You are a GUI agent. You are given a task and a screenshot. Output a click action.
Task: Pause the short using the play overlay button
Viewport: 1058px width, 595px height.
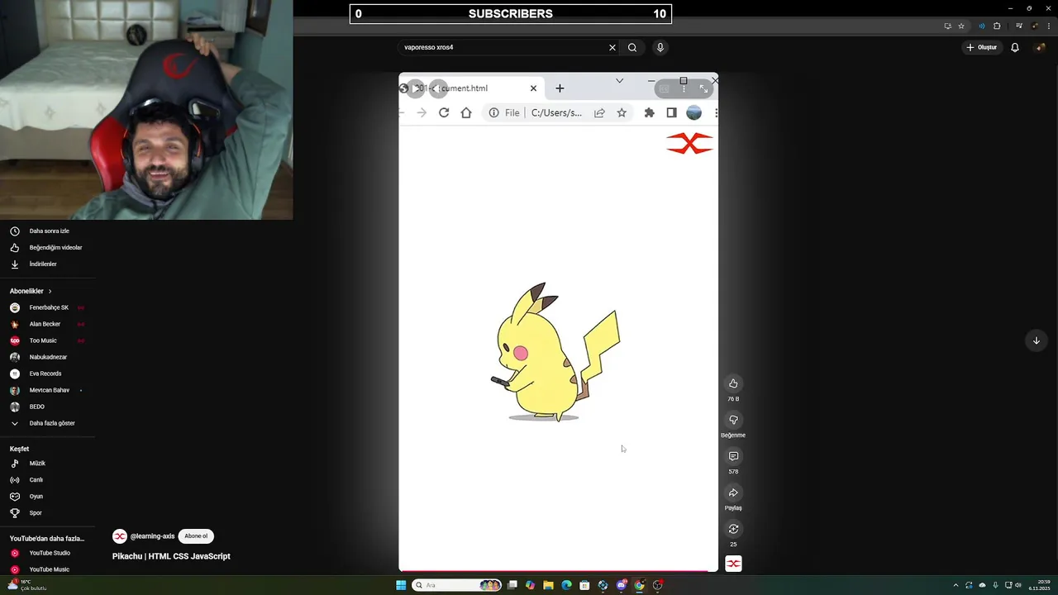coord(415,88)
